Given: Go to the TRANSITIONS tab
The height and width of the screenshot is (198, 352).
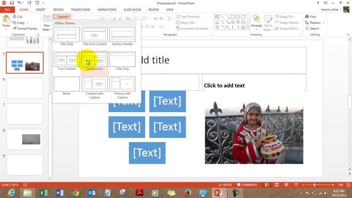Looking at the screenshot, I should click(80, 10).
